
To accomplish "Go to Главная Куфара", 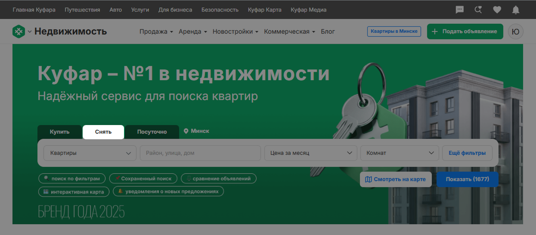I will tap(34, 9).
